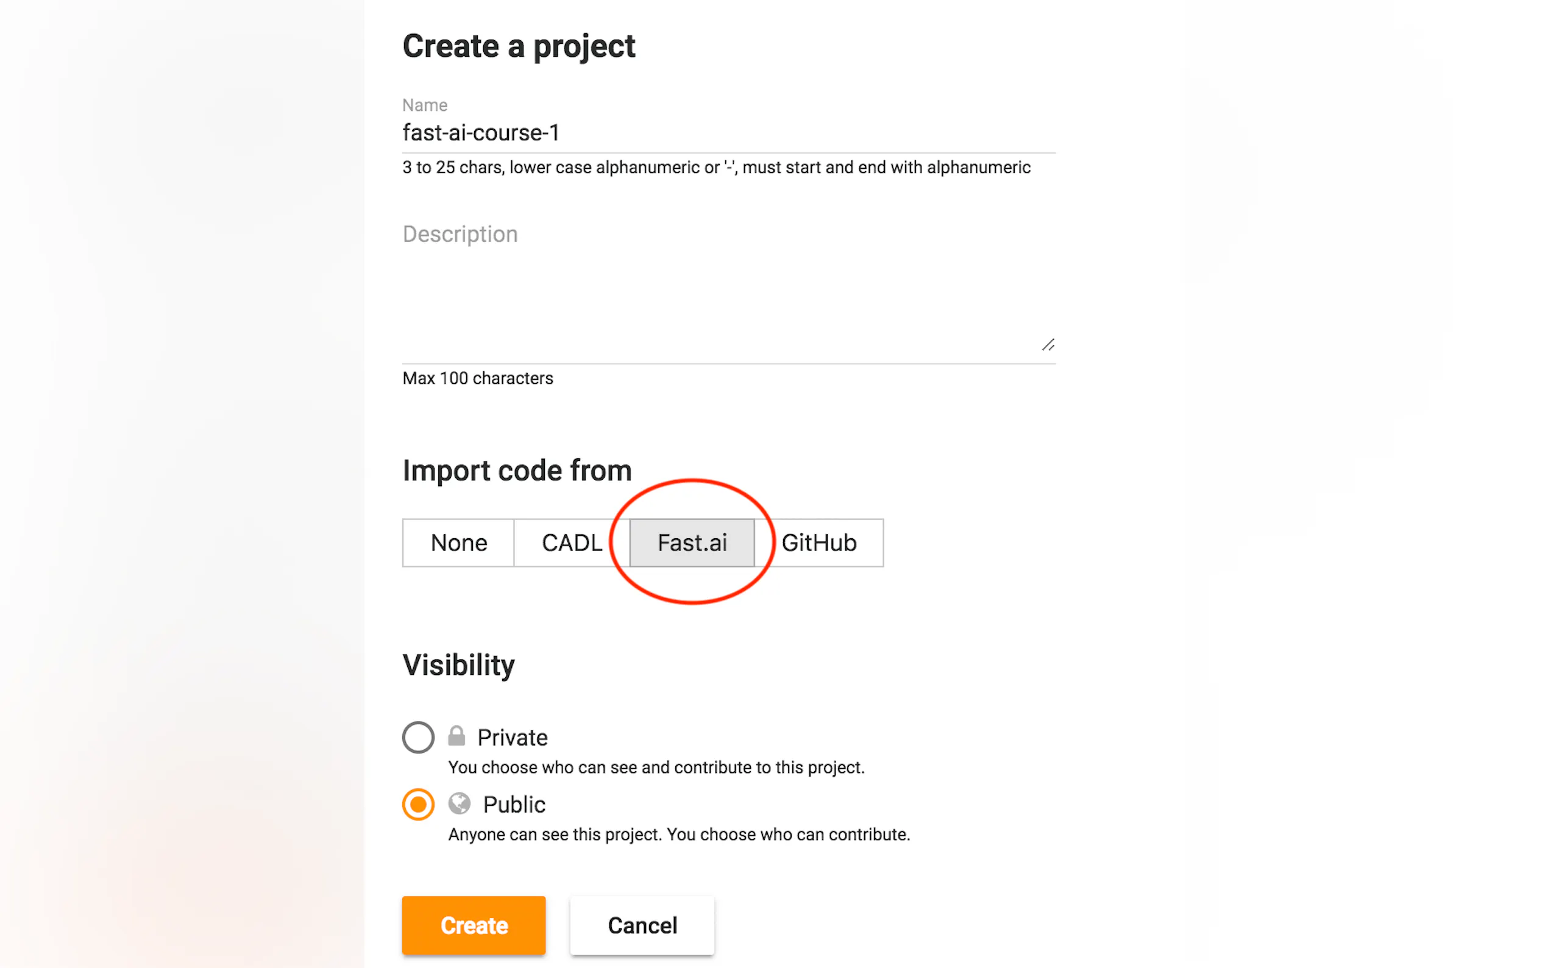This screenshot has width=1548, height=968.
Task: Click the "Max 100 characters" hint text
Action: [x=477, y=379]
